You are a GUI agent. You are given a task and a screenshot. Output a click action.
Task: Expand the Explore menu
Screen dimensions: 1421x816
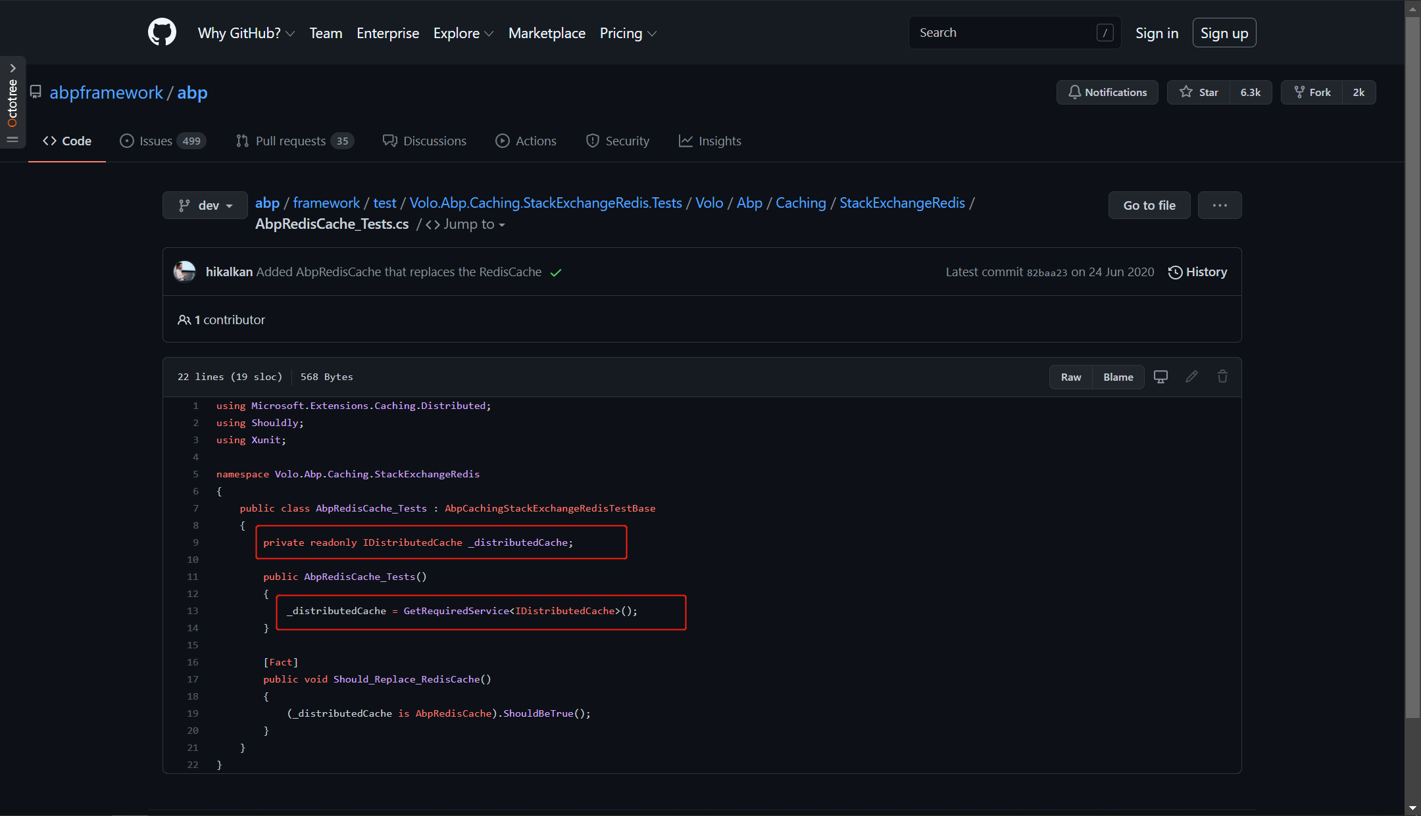pyautogui.click(x=463, y=33)
